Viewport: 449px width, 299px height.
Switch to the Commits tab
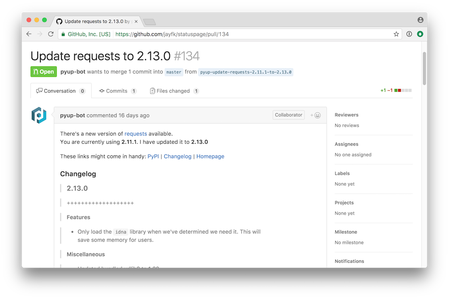(x=118, y=91)
